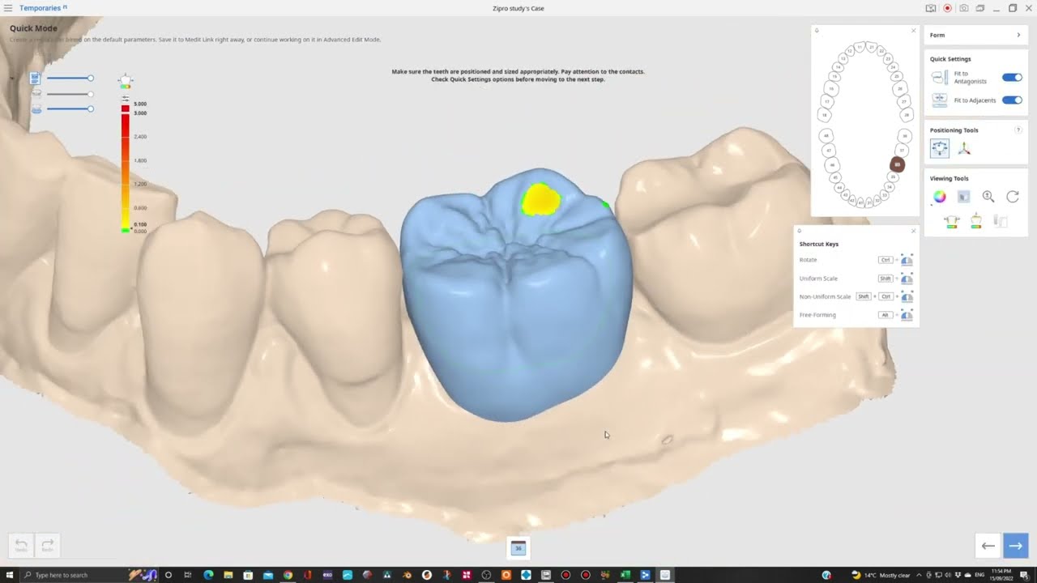Open the hamburger menu next to Temporaries
Screen dimensions: 1037x583
(8, 8)
